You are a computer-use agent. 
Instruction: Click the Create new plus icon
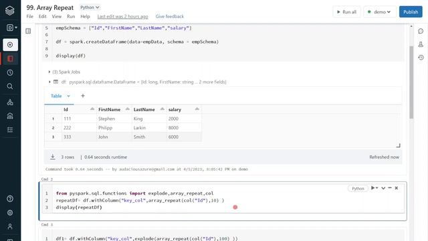tap(10, 45)
